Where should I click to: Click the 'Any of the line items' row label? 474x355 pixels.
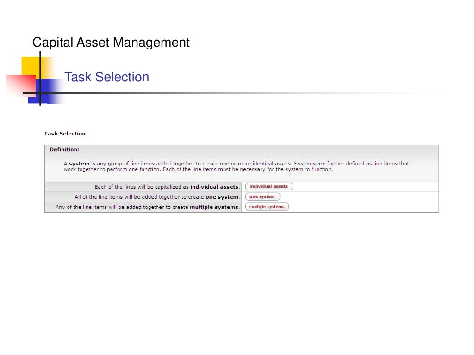click(148, 207)
